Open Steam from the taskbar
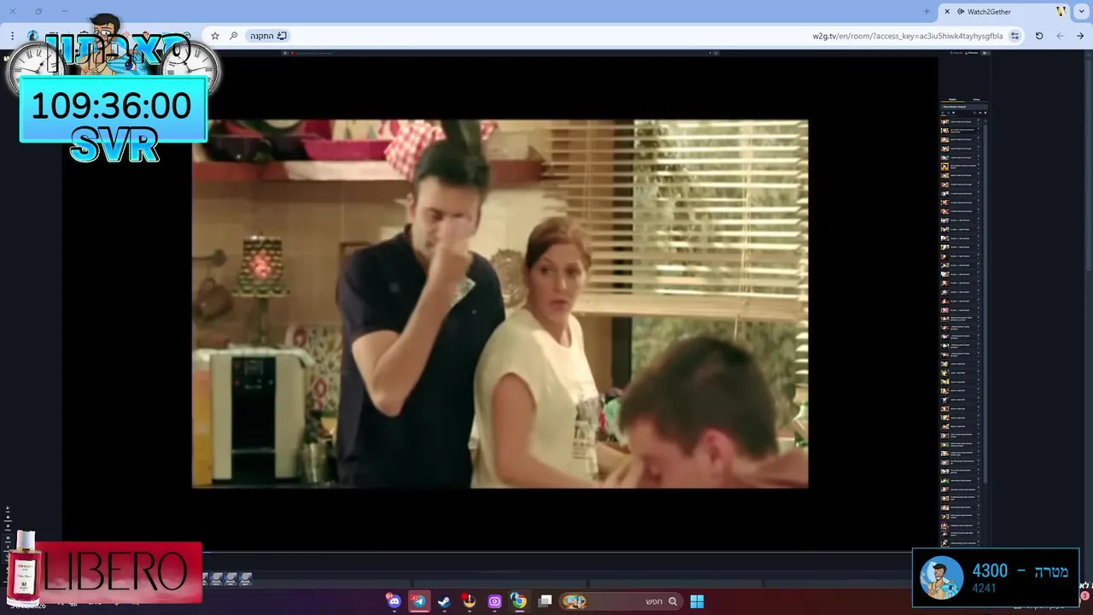This screenshot has height=615, width=1093. 444,601
